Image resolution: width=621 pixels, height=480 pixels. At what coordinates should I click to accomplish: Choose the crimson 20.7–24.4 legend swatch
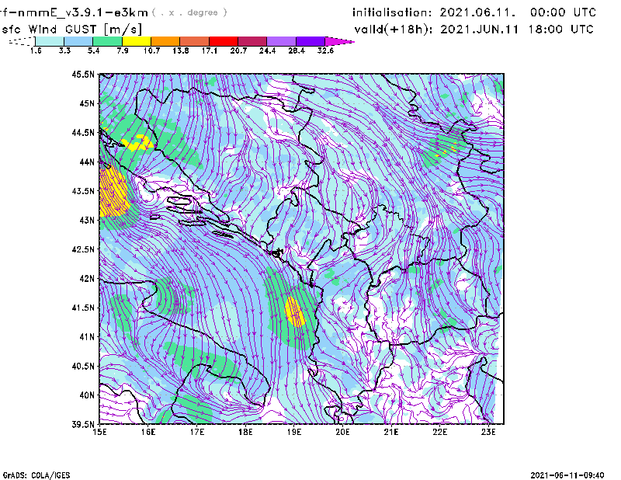(x=252, y=41)
